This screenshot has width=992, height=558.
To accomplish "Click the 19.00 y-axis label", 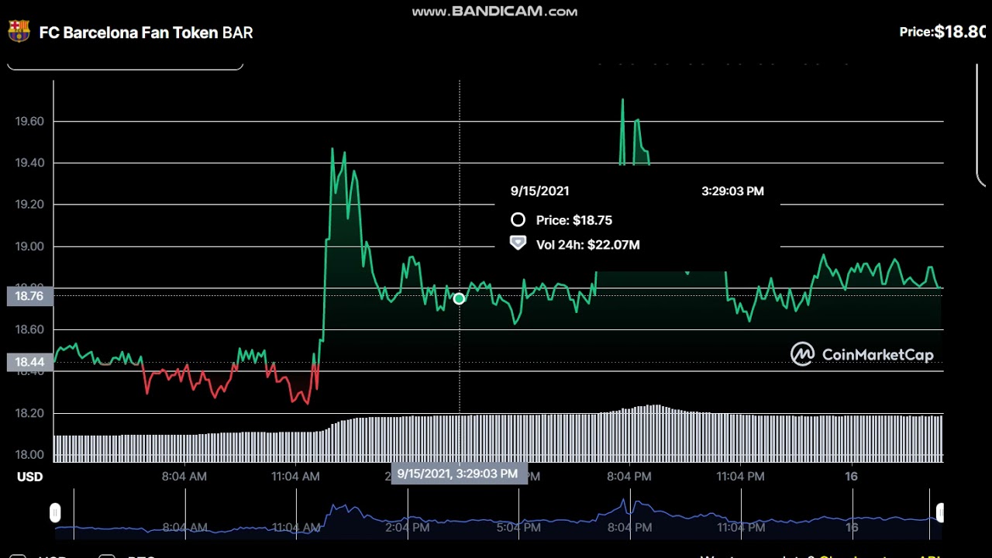I will click(x=29, y=246).
